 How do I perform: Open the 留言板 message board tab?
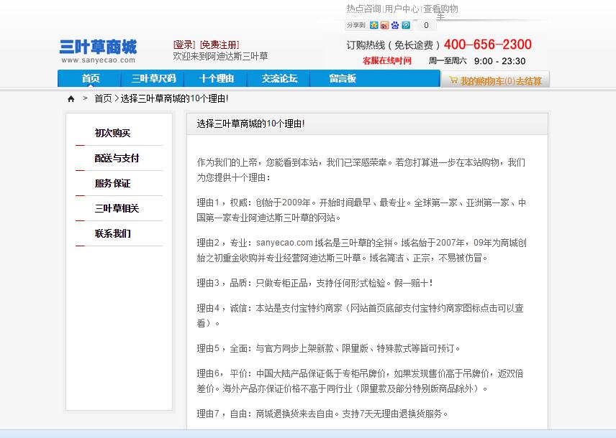click(343, 79)
